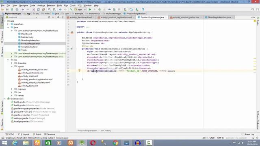Select MainActivity class in project tree

pyautogui.click(x=27, y=37)
